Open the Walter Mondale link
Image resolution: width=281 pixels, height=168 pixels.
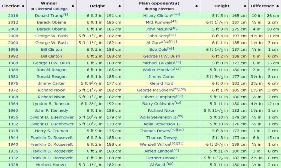point(158,70)
